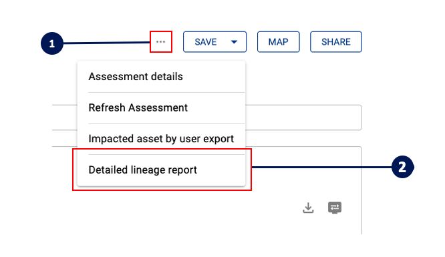445x257 pixels.
Task: Click the download arrow icon
Action: tap(308, 208)
